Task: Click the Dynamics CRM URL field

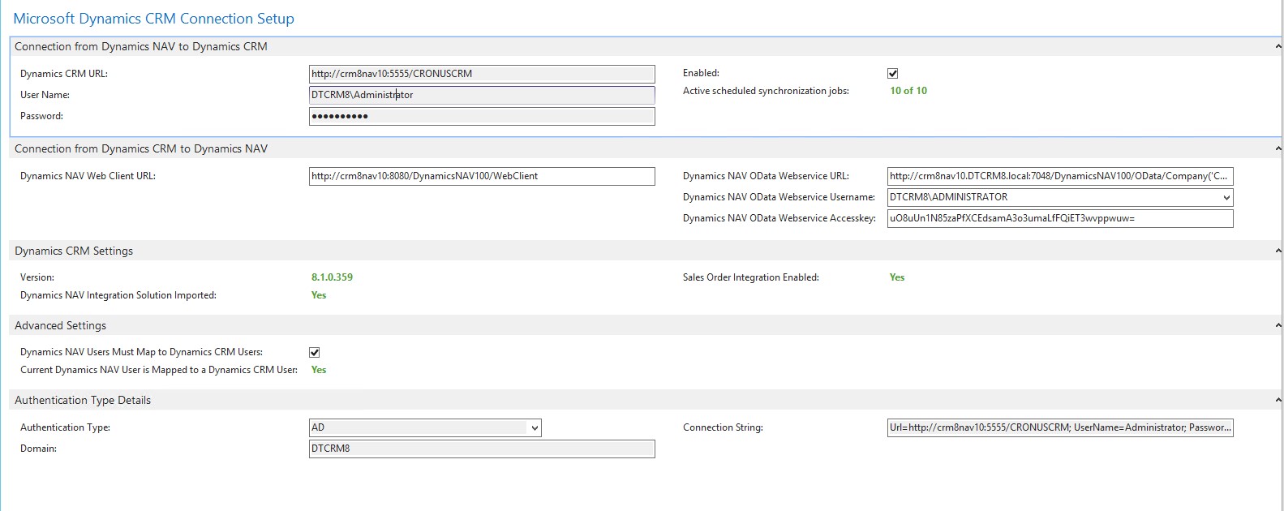Action: point(481,74)
